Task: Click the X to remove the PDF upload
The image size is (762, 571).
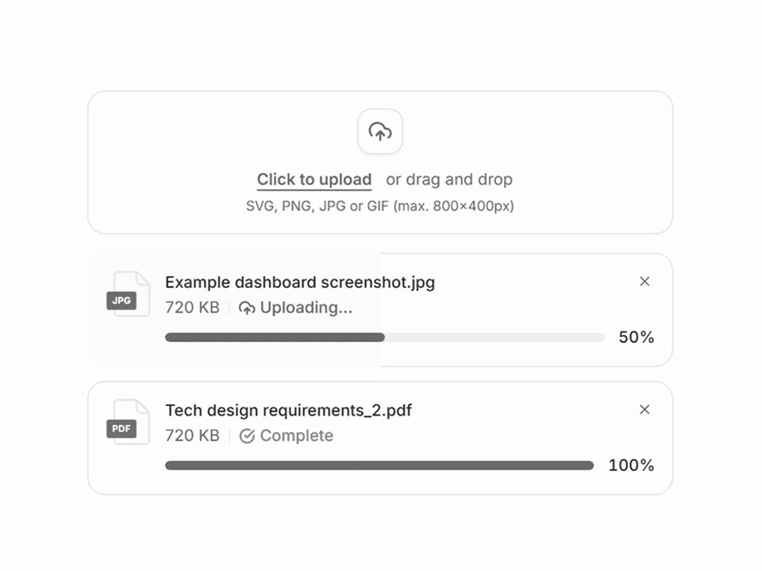Action: coord(645,410)
